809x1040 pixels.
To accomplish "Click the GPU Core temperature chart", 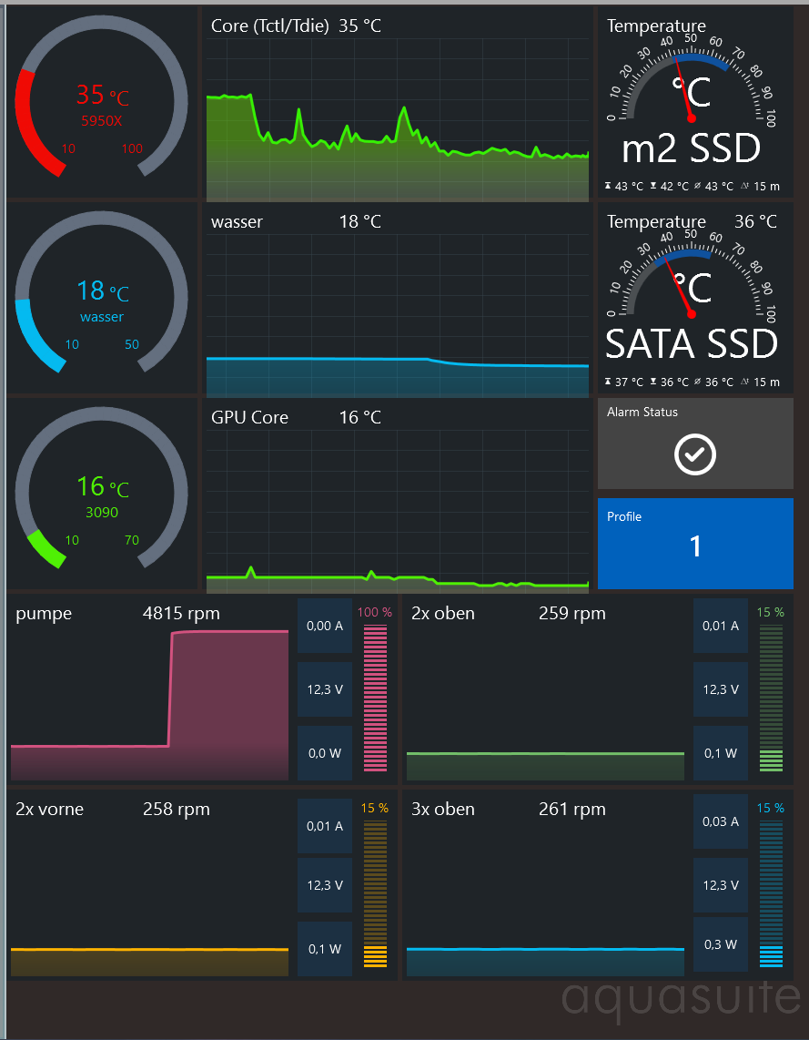I will pos(398,512).
